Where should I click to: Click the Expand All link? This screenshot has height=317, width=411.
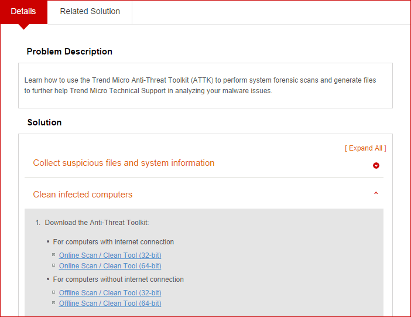point(365,148)
